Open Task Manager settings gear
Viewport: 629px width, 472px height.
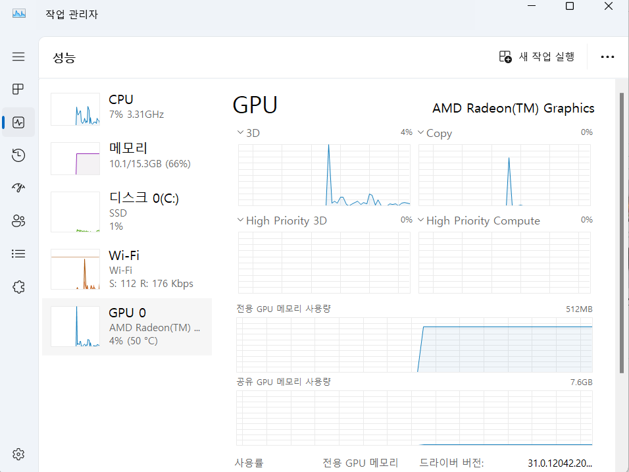click(18, 454)
